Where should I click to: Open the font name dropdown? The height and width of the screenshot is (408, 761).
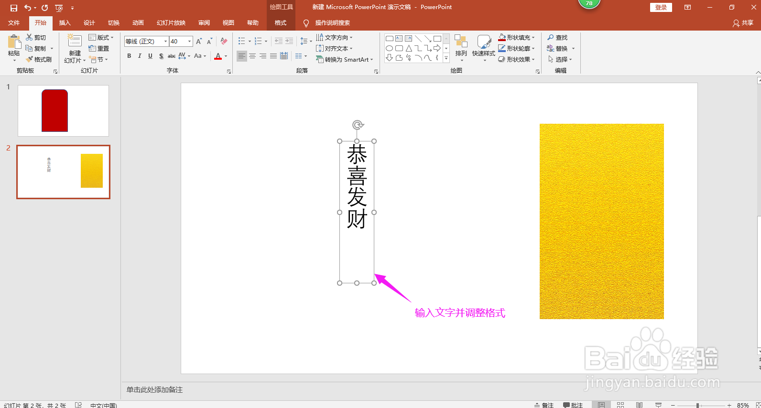(166, 42)
